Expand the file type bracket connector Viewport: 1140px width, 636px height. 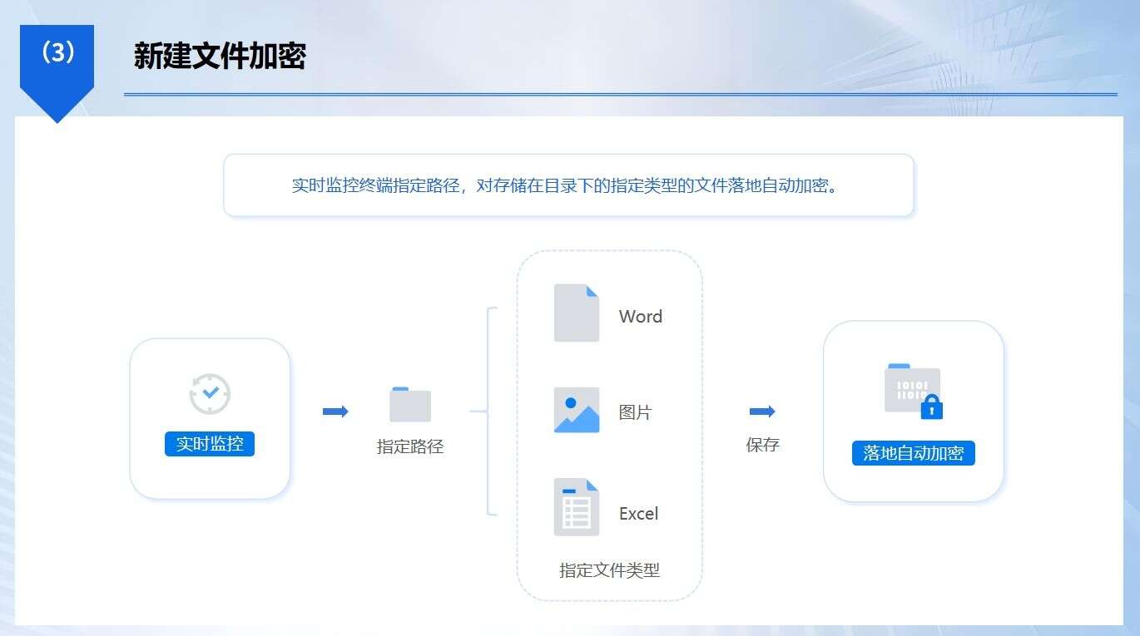pyautogui.click(x=491, y=410)
